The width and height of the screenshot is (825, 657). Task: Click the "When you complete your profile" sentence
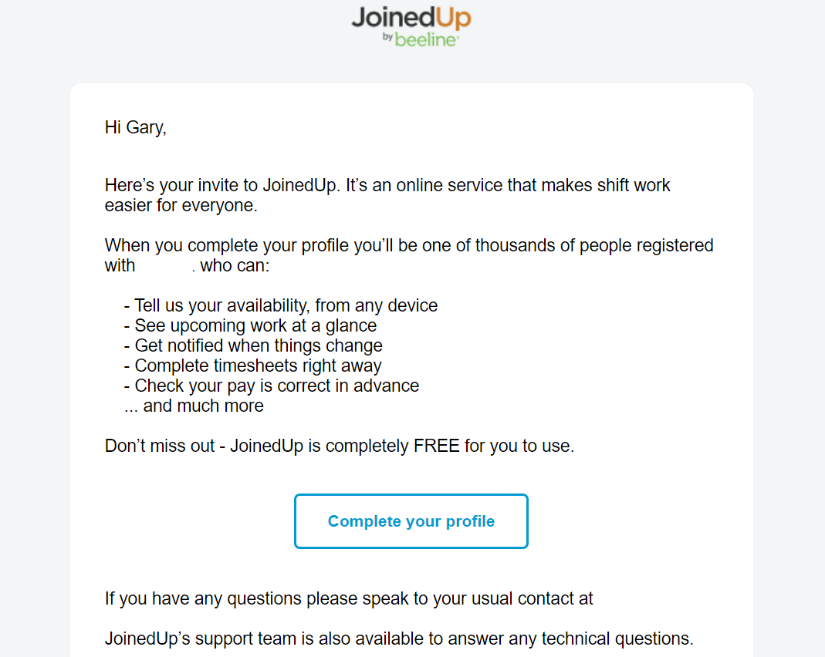[409, 246]
